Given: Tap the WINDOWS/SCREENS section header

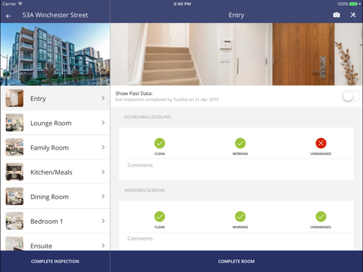Looking at the screenshot, I should pos(145,191).
